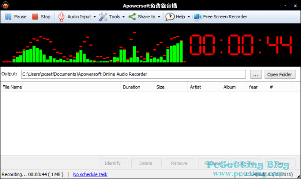Expand the Tools dropdown arrow
This screenshot has height=179, width=301.
(123, 17)
